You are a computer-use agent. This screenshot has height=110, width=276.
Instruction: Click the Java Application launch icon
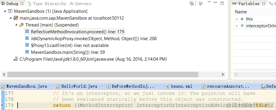[x=10, y=11]
